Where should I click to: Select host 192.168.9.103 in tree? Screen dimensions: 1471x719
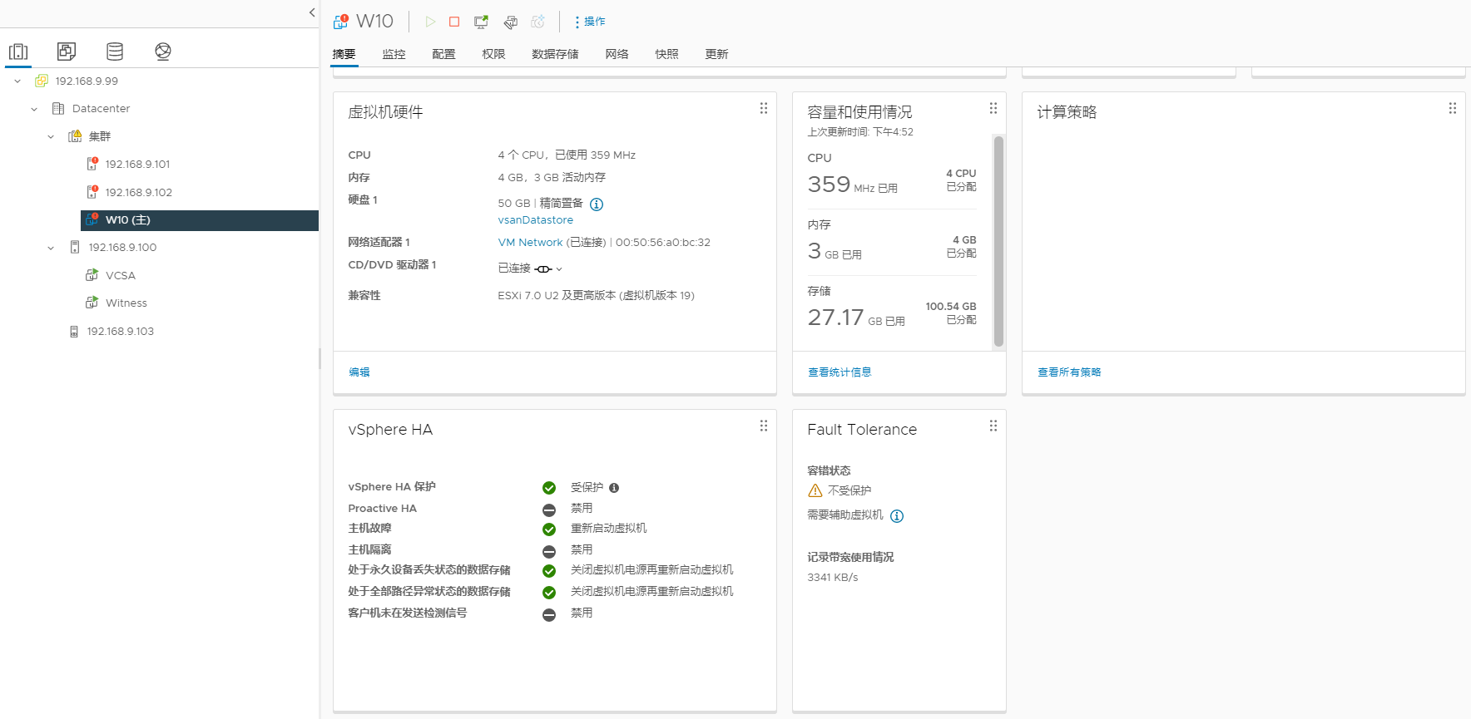(120, 332)
